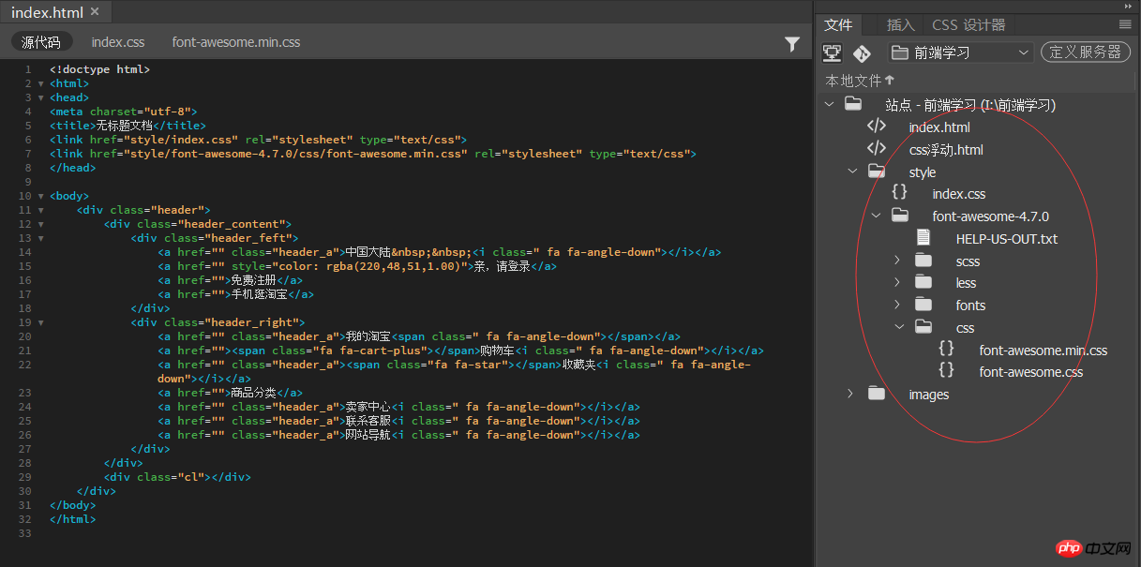Open the 前端学习 site dropdown

(960, 52)
